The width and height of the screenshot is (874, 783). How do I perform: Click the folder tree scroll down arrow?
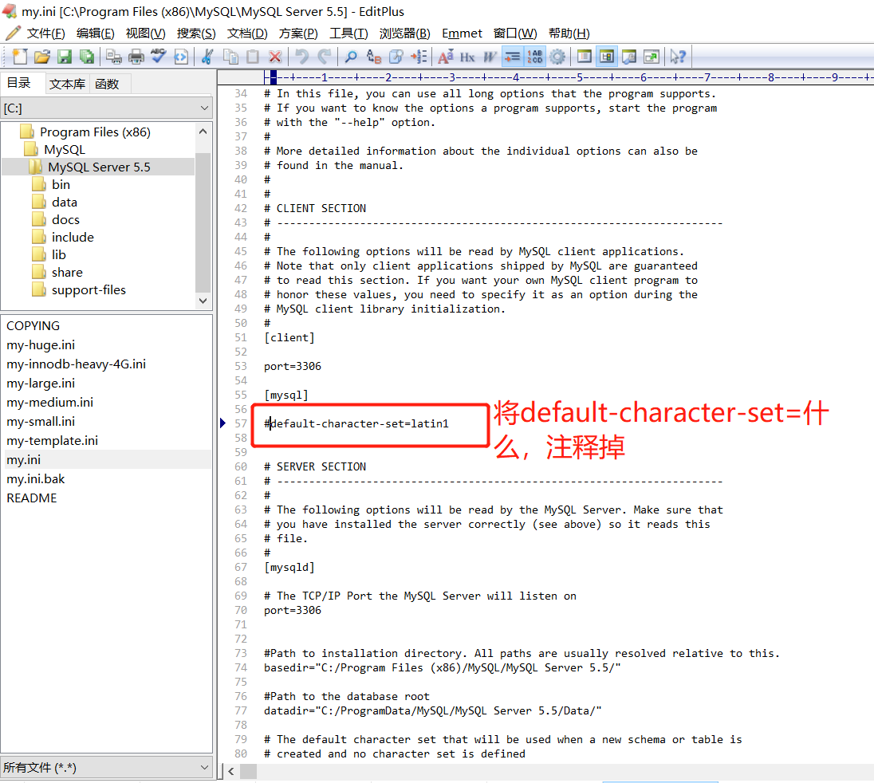click(x=203, y=301)
